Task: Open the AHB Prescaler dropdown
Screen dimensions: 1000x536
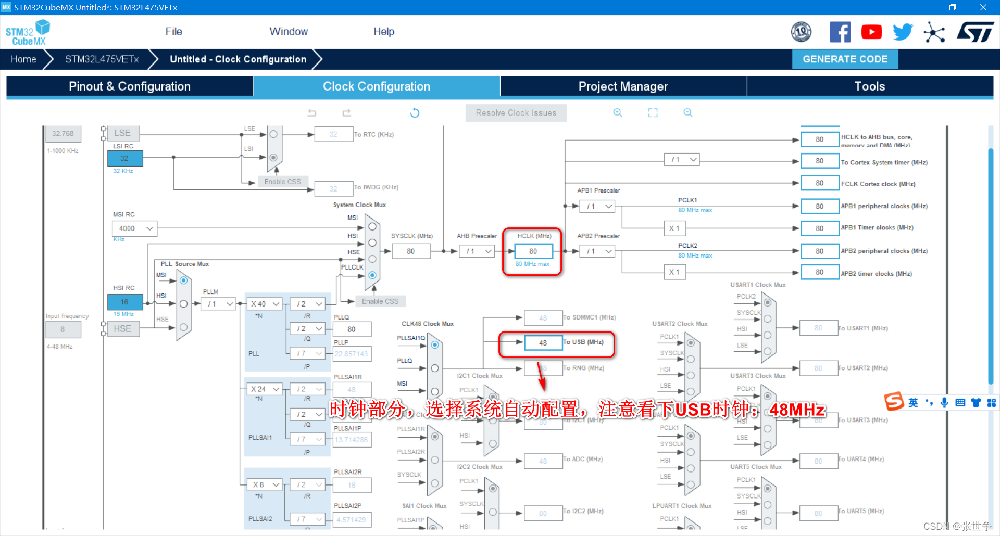Action: [477, 251]
